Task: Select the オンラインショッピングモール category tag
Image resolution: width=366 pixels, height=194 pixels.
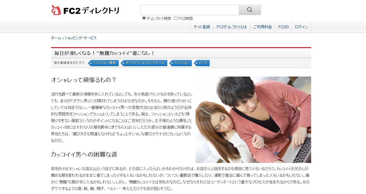Action: point(144,63)
